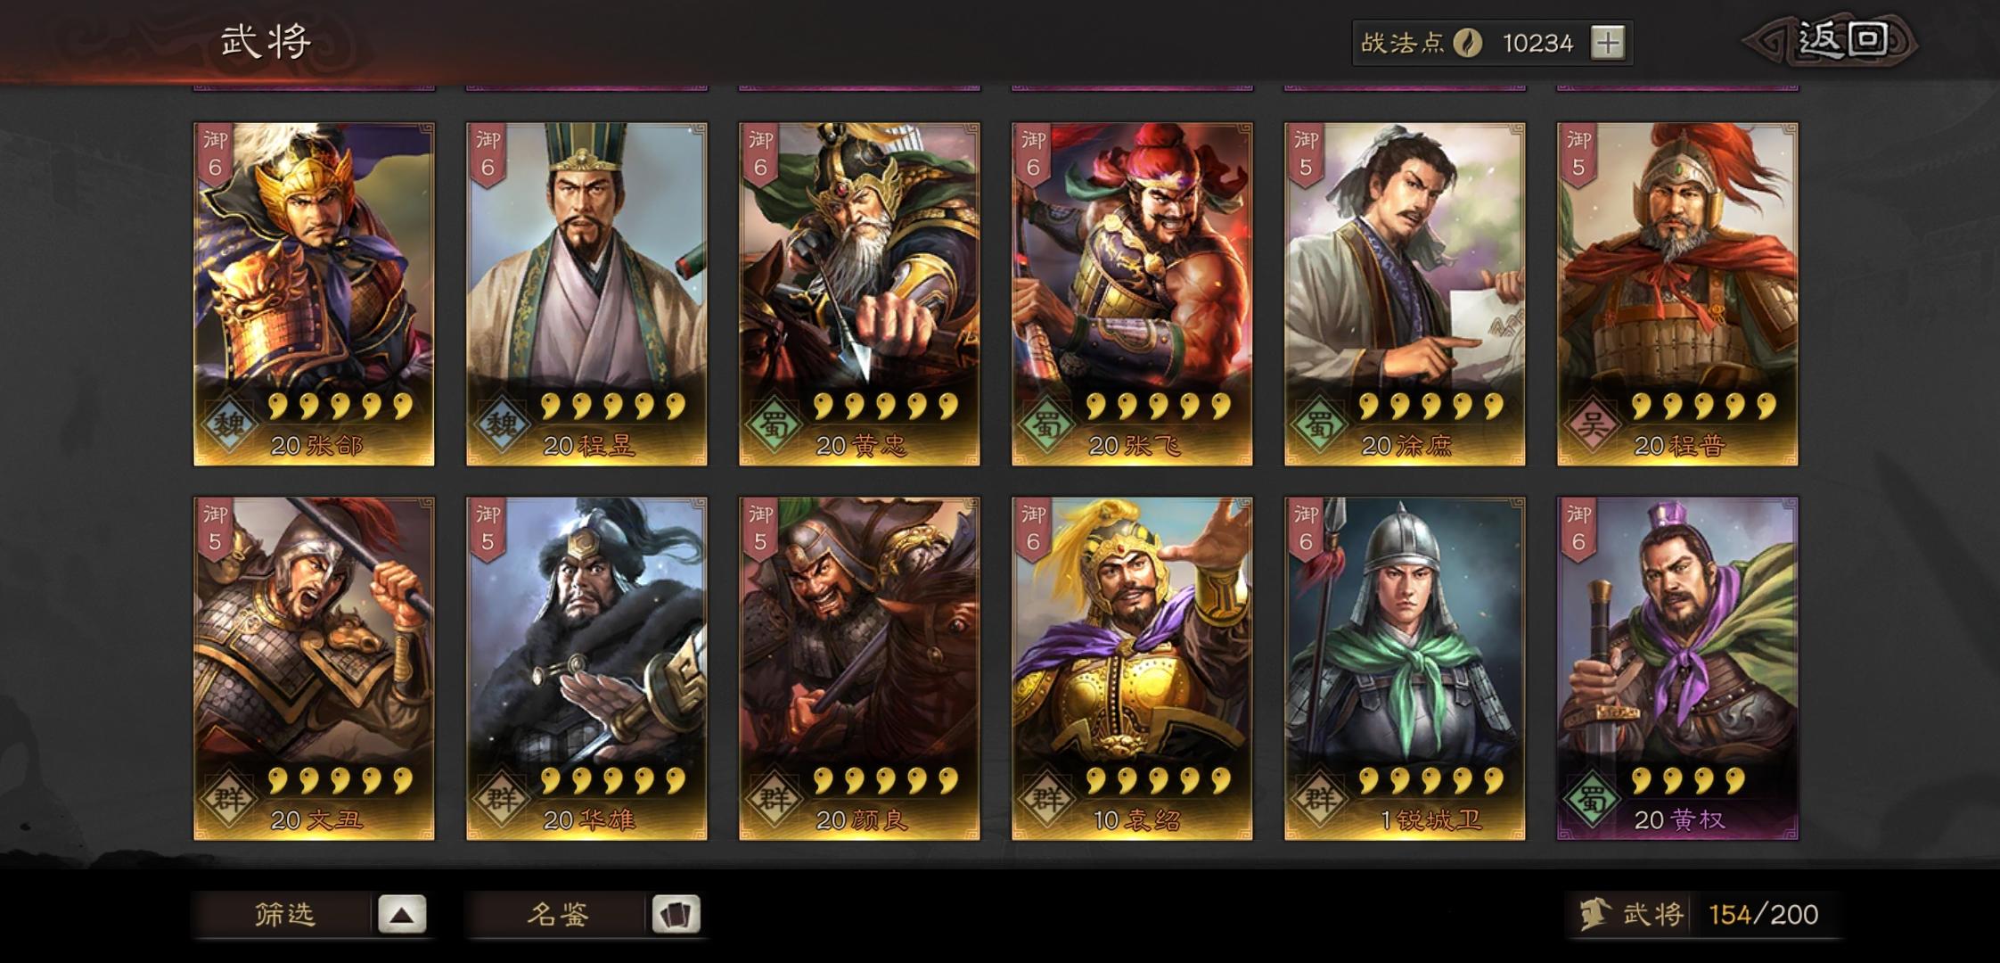Click the 吴 faction badge on 程普's card
Screen dimensions: 2000x963
1593,424
